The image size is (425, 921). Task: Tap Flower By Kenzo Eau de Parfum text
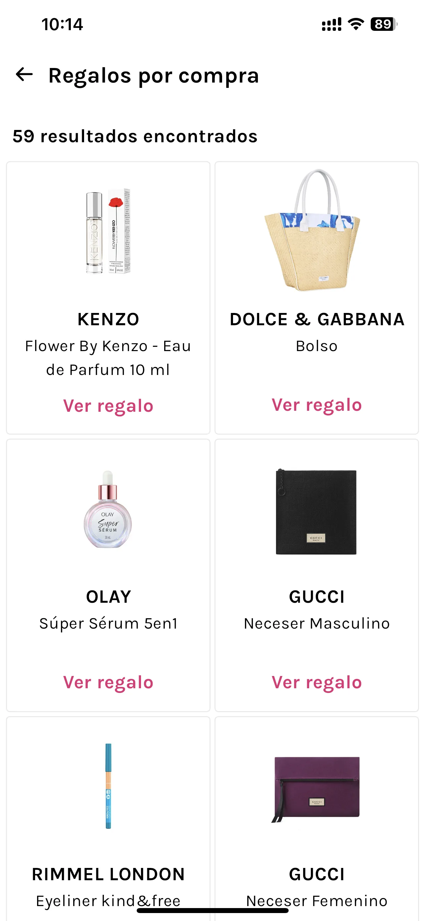108,358
